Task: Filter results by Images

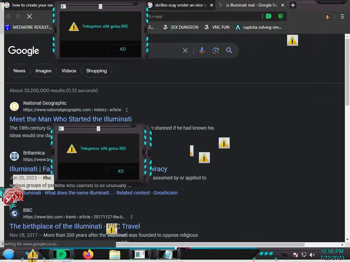Action: click(x=43, y=71)
